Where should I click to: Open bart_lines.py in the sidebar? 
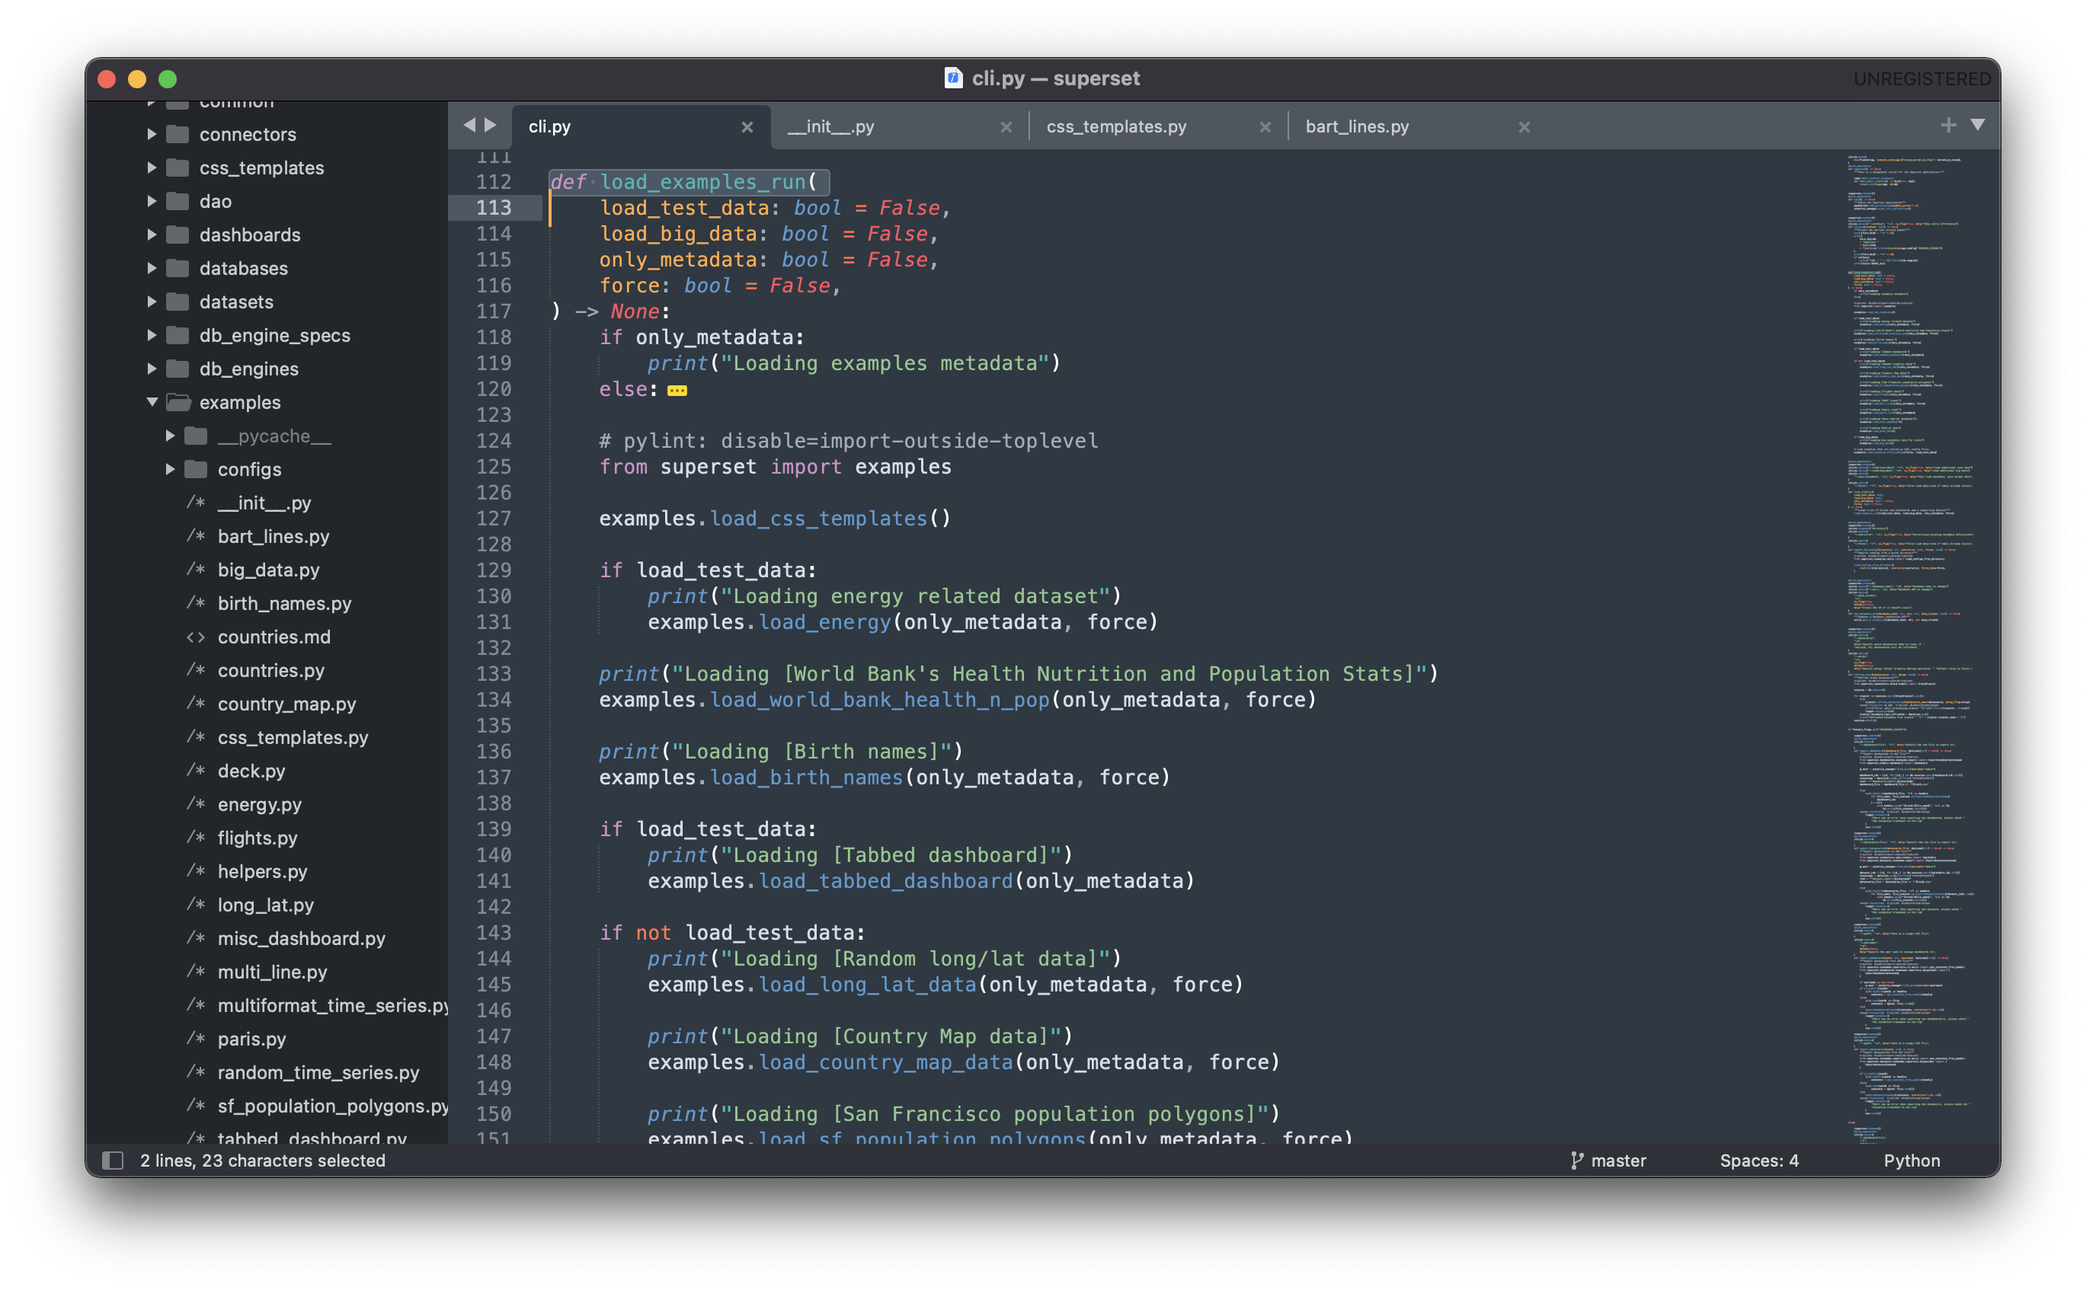click(273, 536)
